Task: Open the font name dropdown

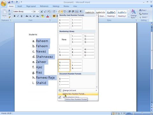Action: tap(32, 11)
